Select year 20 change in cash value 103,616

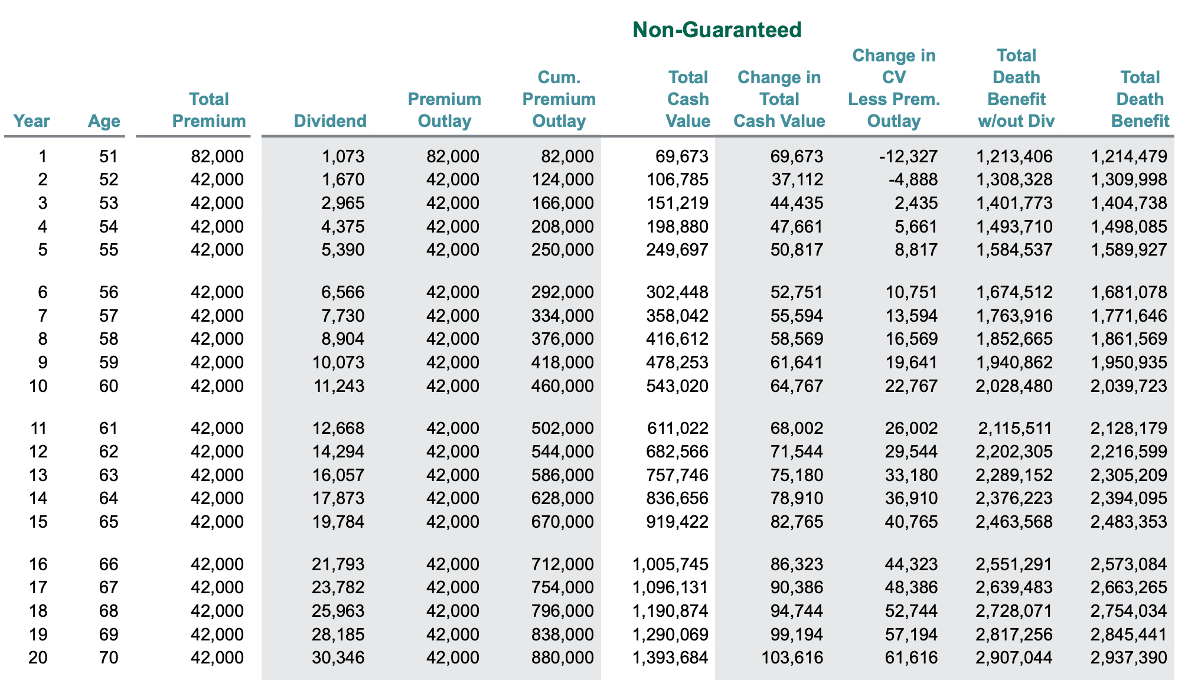click(792, 657)
